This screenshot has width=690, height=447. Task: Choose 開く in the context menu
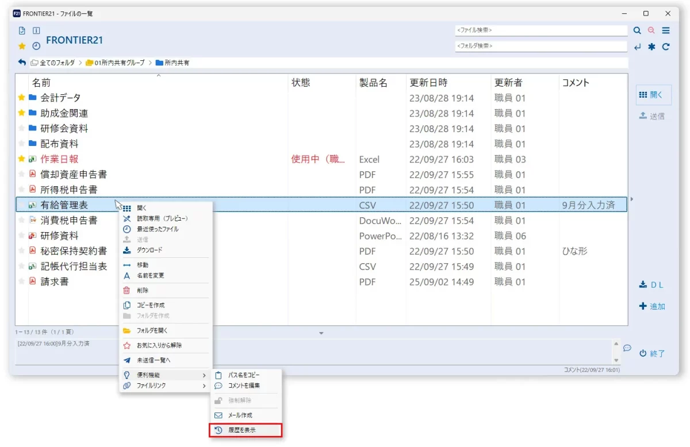point(165,208)
